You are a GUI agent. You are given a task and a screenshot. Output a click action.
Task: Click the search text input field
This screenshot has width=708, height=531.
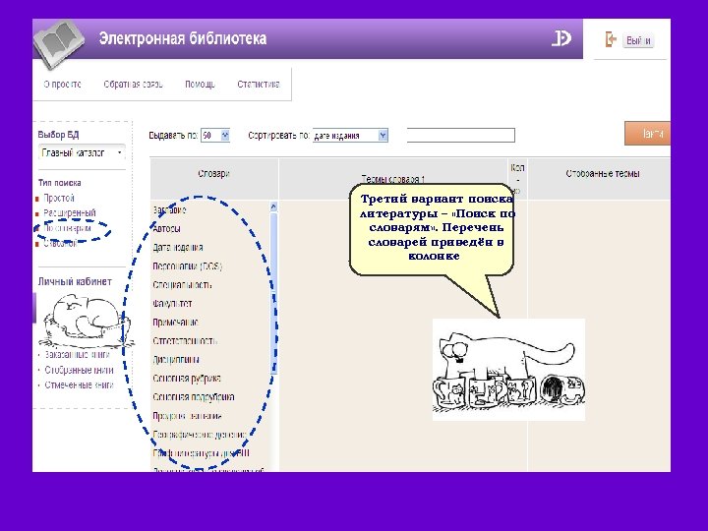click(460, 135)
